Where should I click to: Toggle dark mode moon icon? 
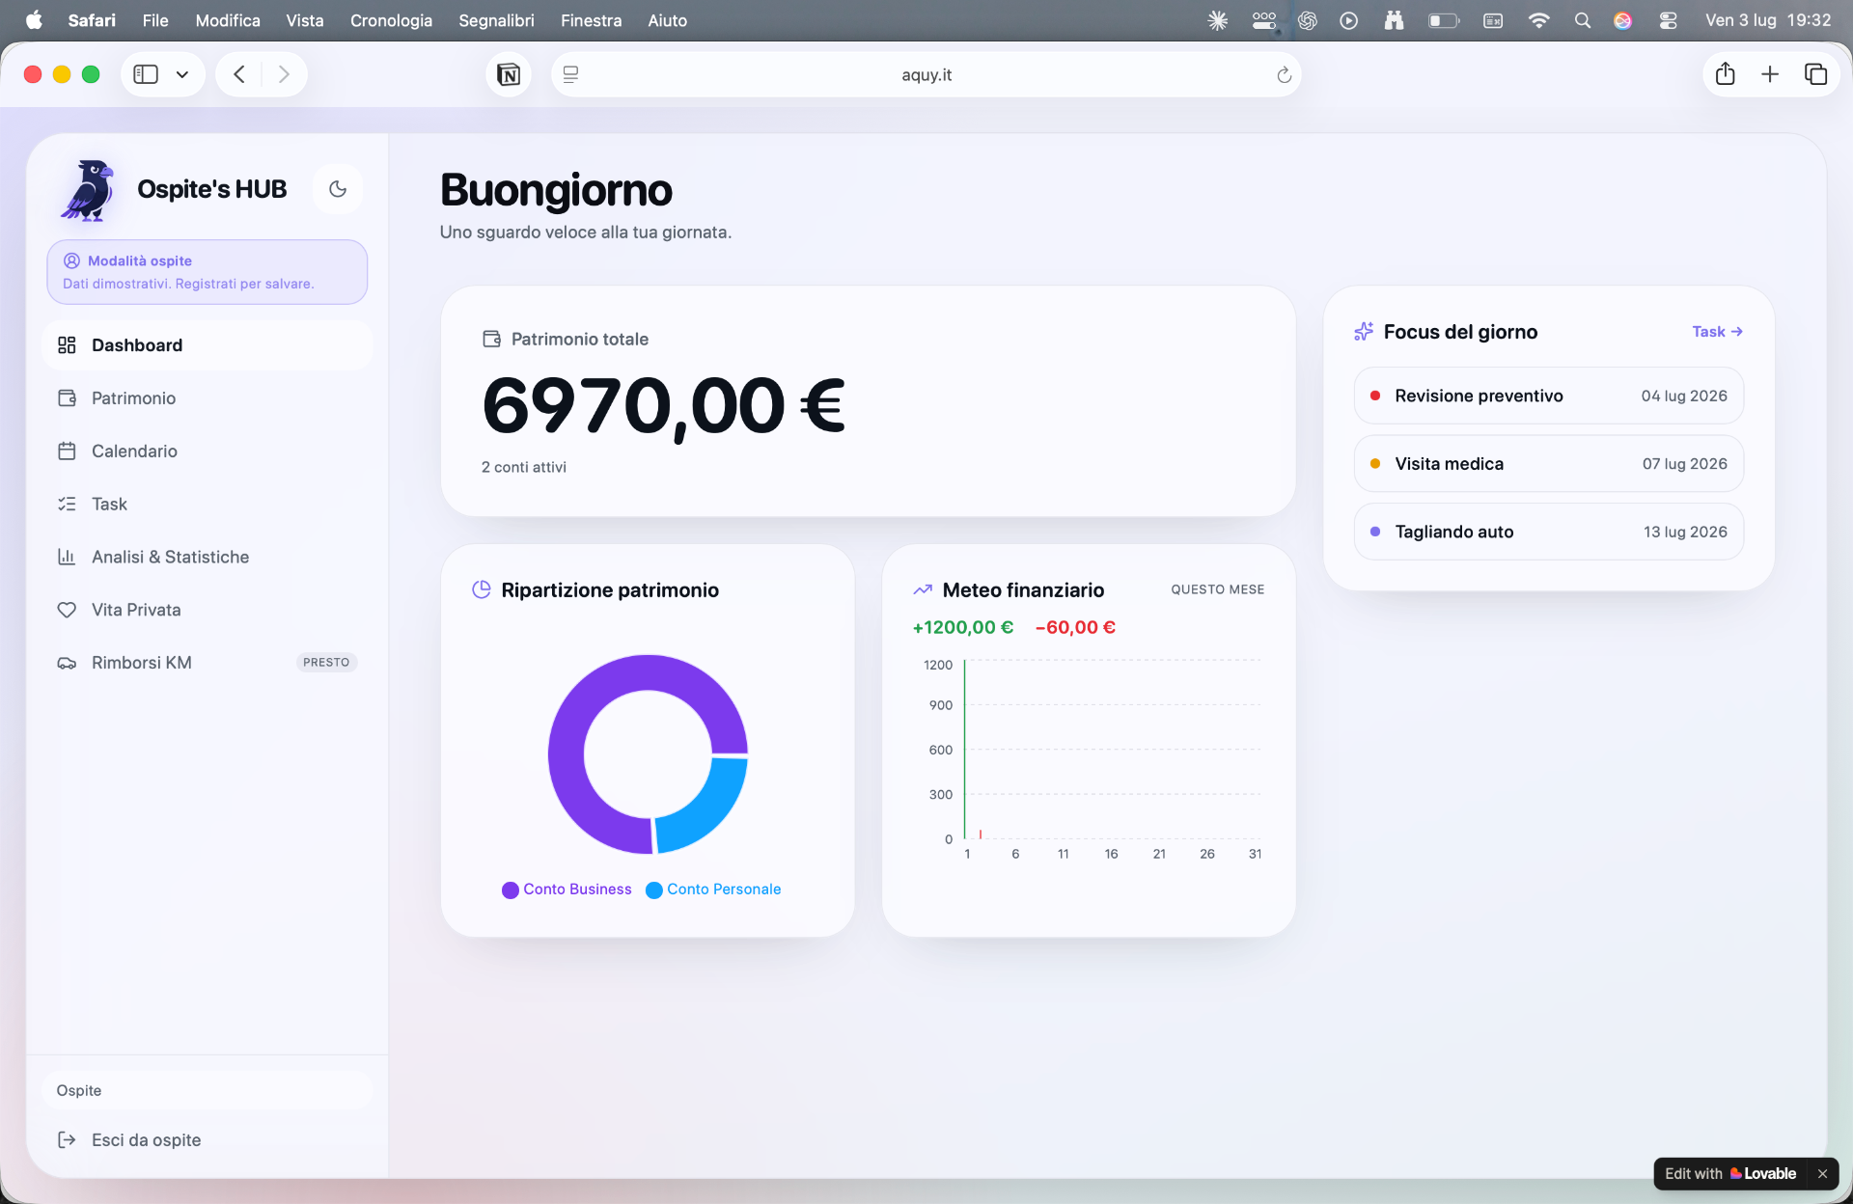pyautogui.click(x=338, y=189)
